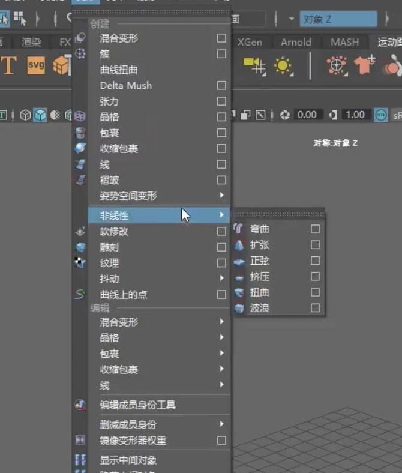Open options box for 张力
The width and height of the screenshot is (402, 473).
pyautogui.click(x=221, y=101)
